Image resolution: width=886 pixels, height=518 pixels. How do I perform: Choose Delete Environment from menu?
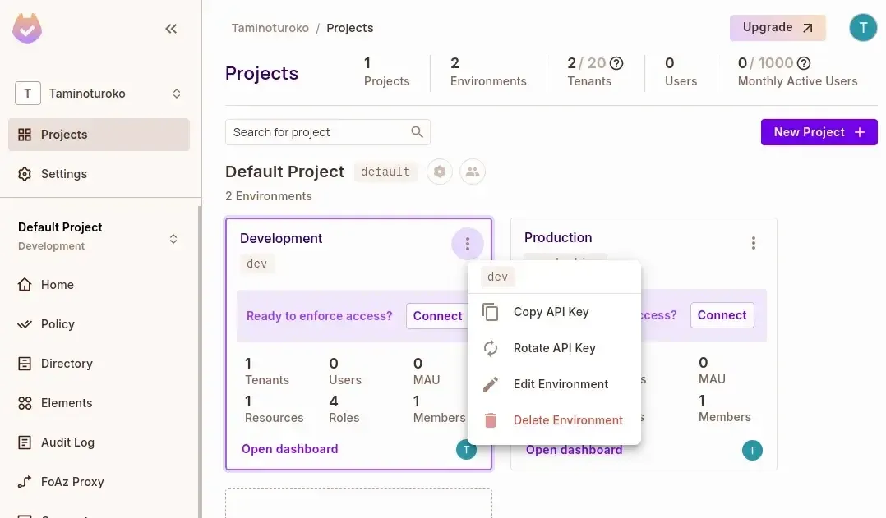click(568, 420)
